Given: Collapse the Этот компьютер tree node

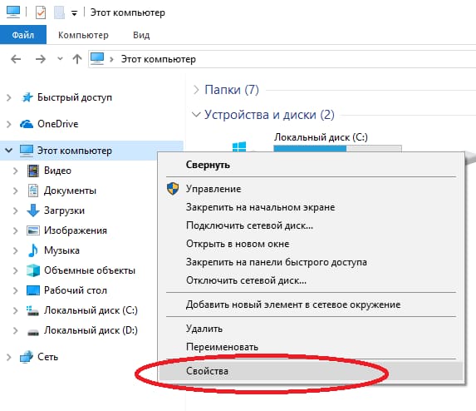Looking at the screenshot, I should 9,150.
